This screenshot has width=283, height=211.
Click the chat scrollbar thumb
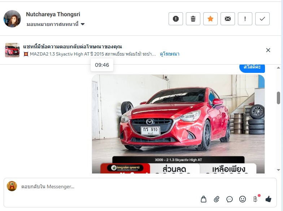click(x=278, y=98)
